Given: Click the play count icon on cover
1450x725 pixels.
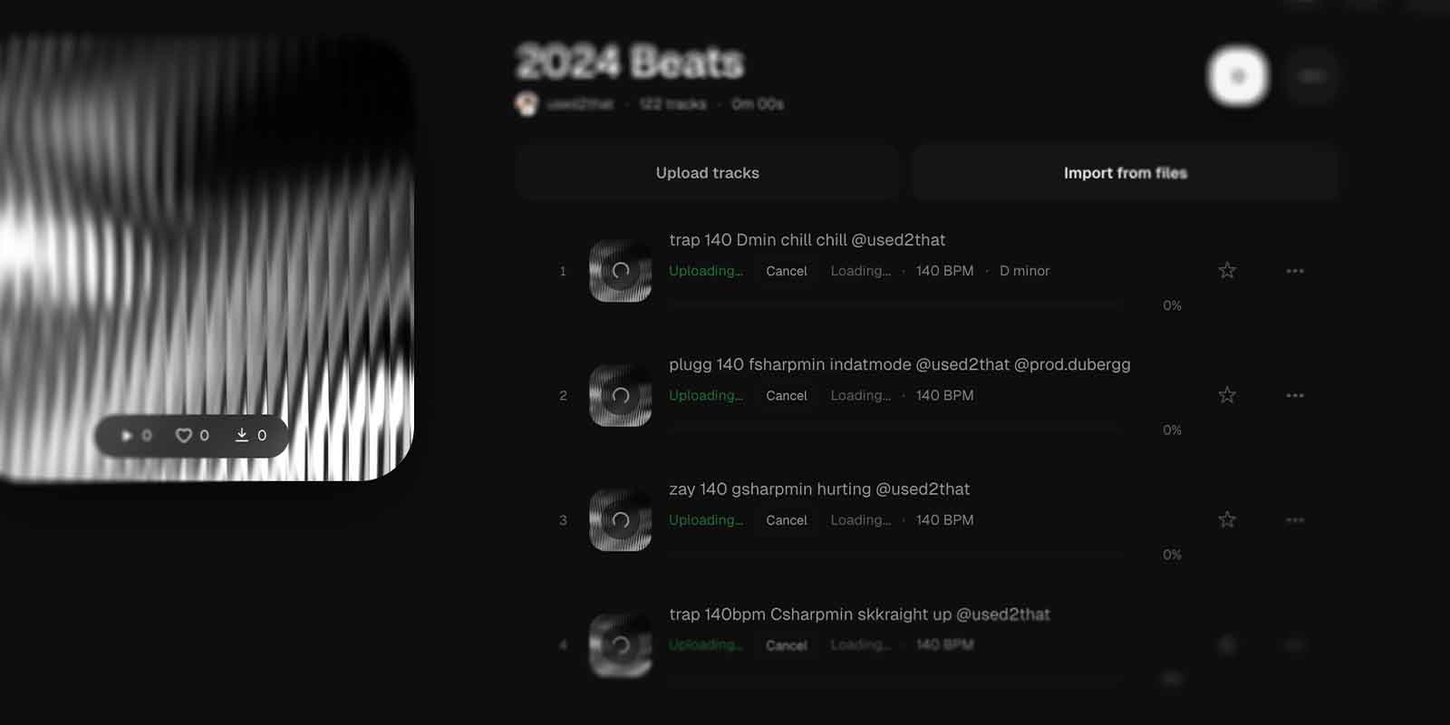Looking at the screenshot, I should coord(127,436).
